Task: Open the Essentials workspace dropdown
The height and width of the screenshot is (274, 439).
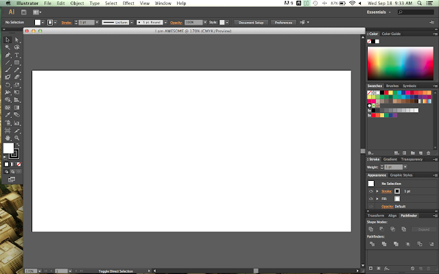Action: coord(379,12)
